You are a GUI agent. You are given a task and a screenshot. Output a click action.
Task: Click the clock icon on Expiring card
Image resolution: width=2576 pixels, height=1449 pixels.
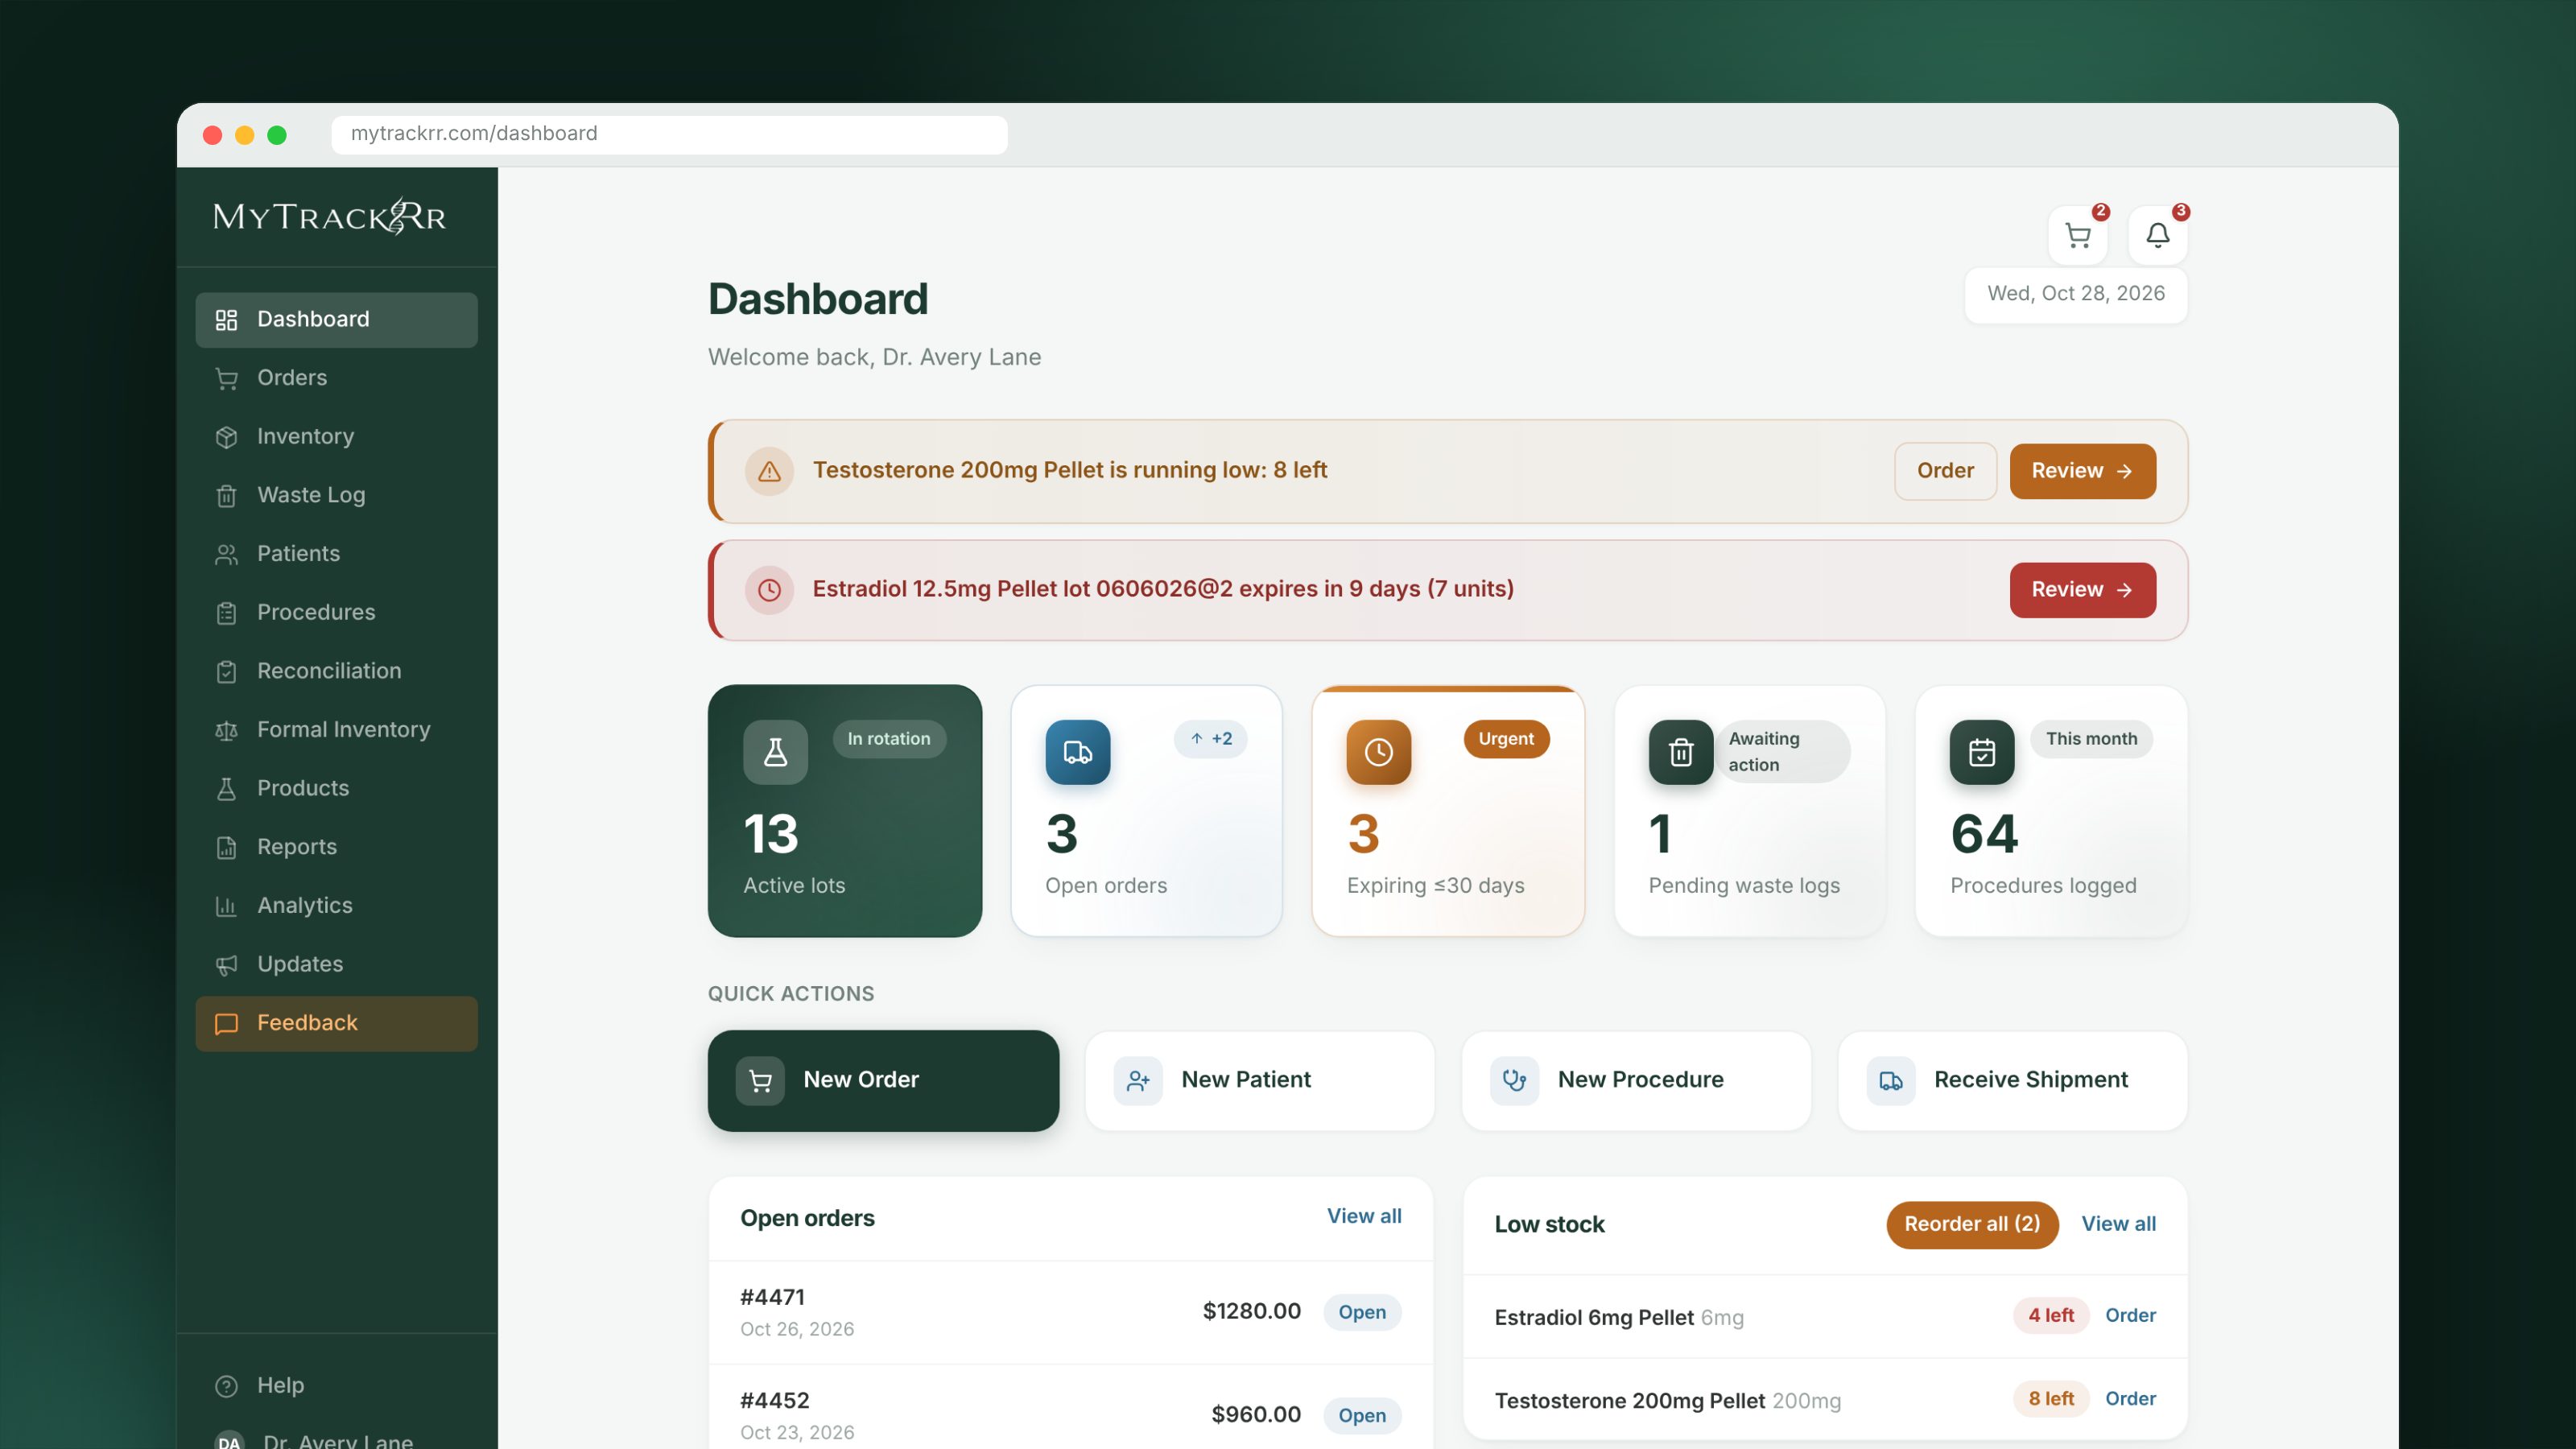[x=1379, y=752]
